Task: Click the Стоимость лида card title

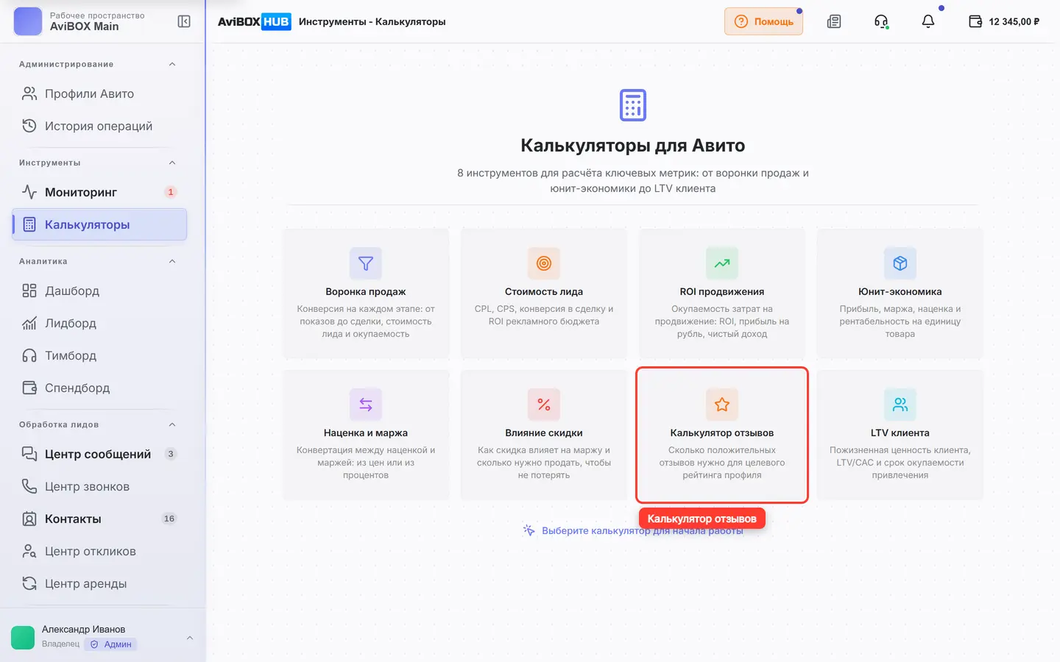Action: tap(544, 292)
